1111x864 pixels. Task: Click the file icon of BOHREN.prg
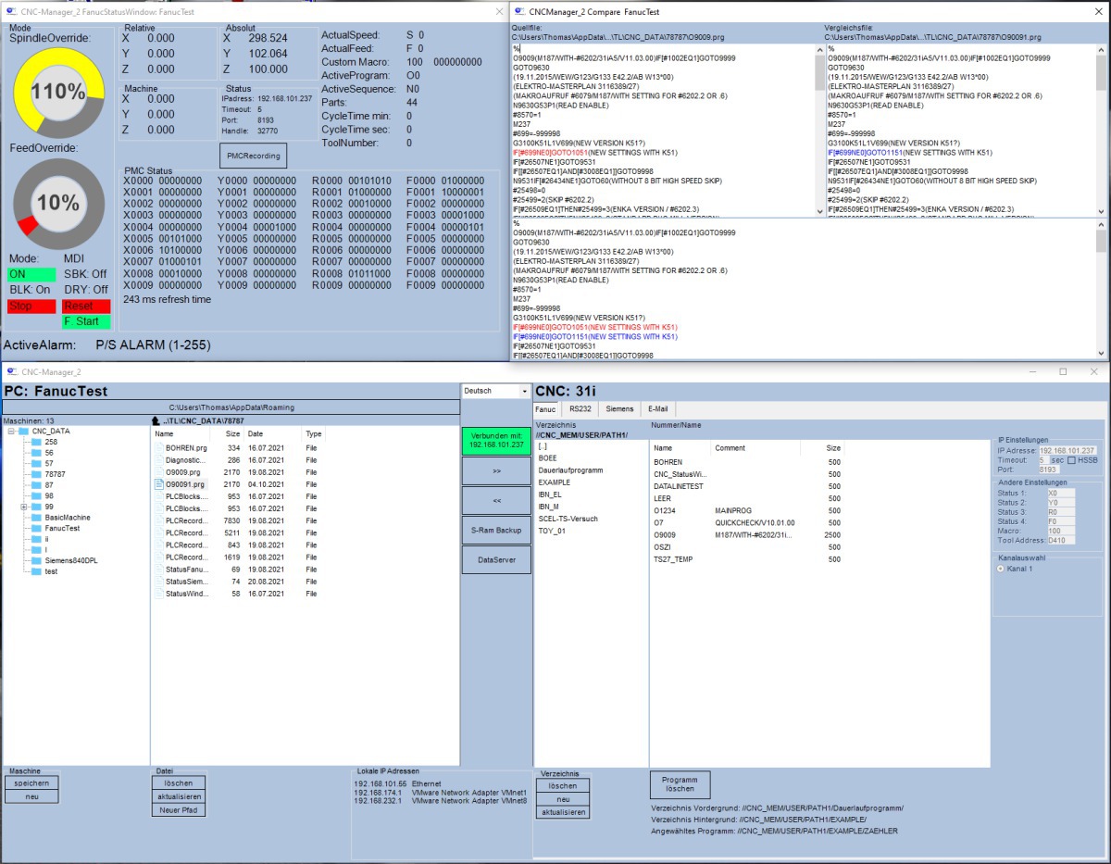(x=158, y=448)
